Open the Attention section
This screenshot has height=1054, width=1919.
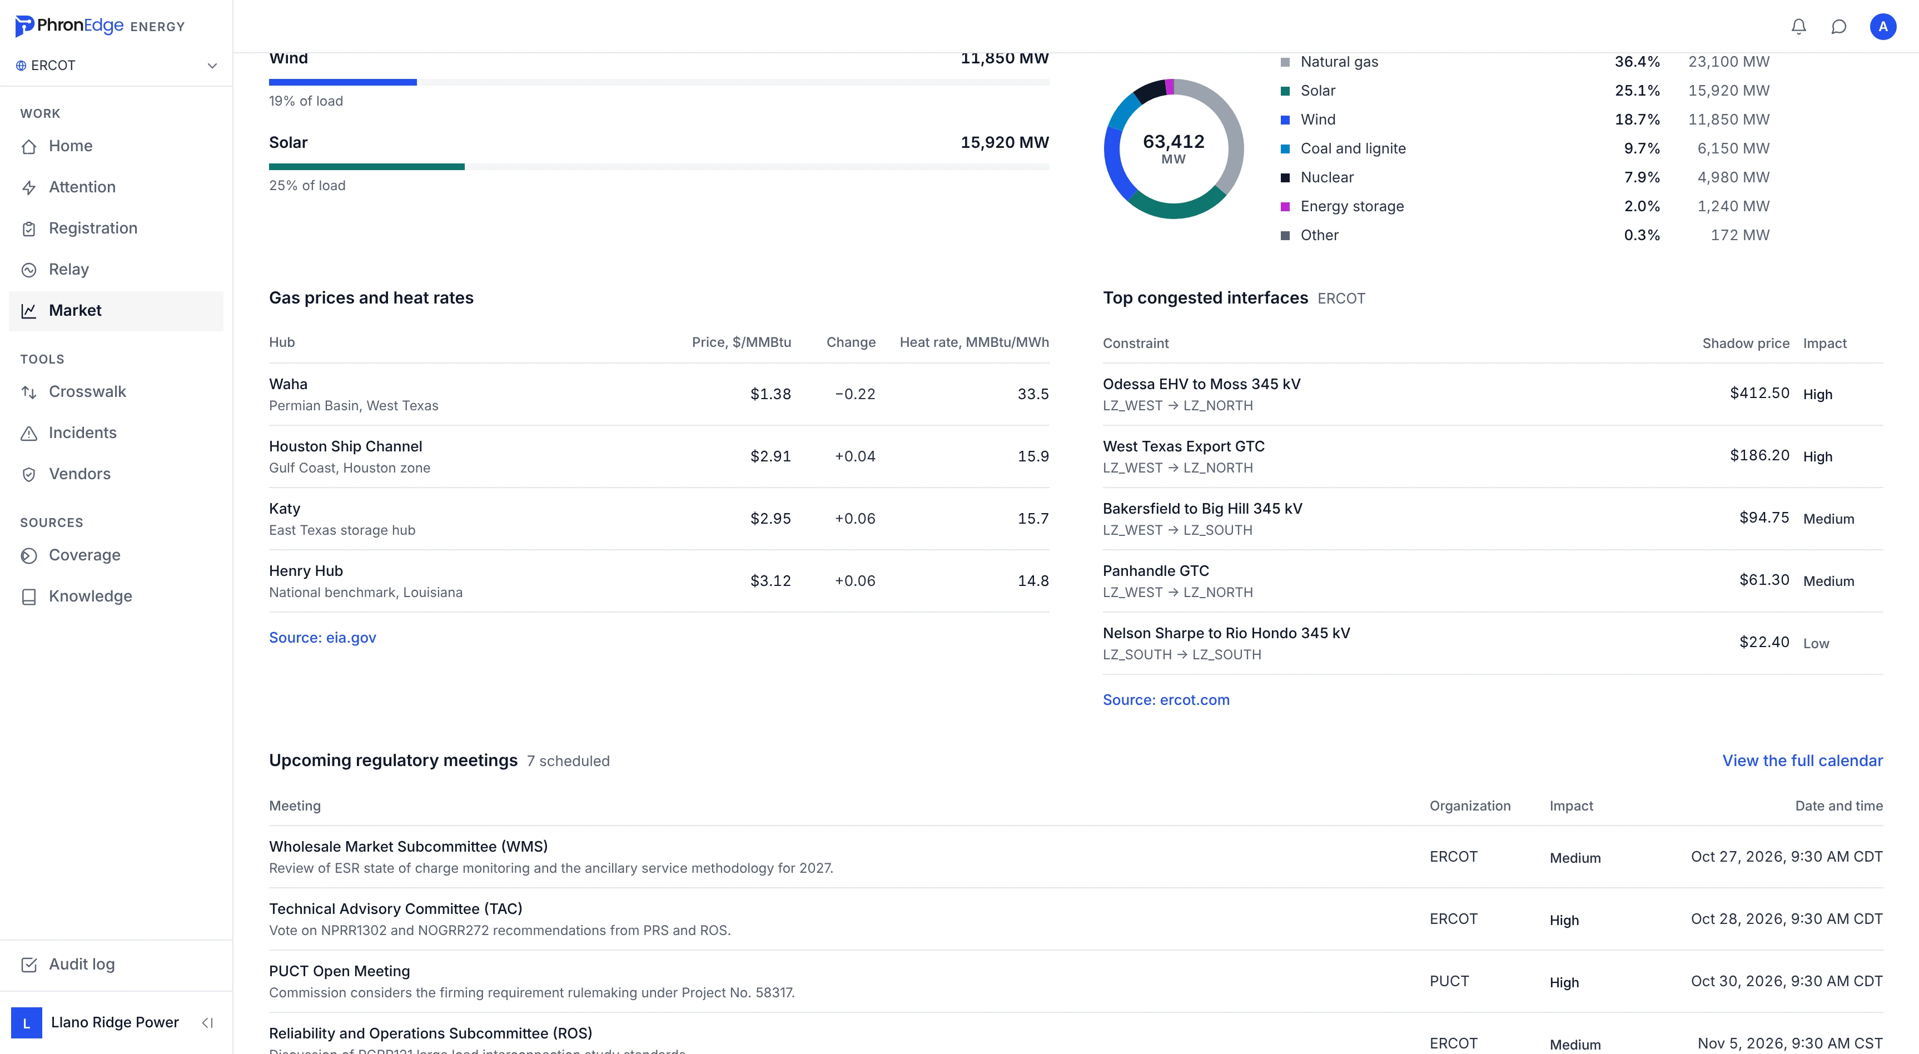[x=116, y=187]
